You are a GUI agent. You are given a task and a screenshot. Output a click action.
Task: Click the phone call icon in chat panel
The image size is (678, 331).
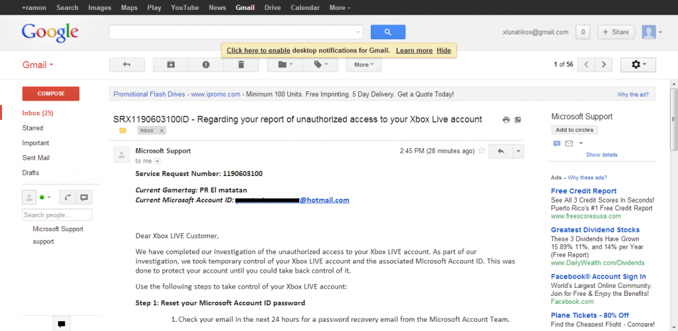pyautogui.click(x=68, y=197)
